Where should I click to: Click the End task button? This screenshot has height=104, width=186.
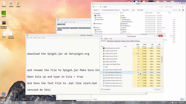coord(158,90)
